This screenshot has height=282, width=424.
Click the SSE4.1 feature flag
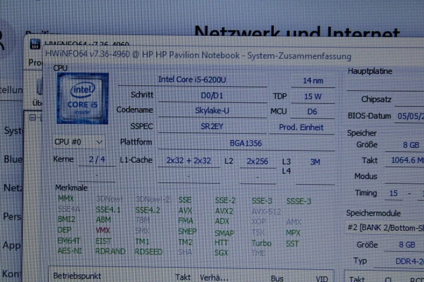click(x=108, y=210)
